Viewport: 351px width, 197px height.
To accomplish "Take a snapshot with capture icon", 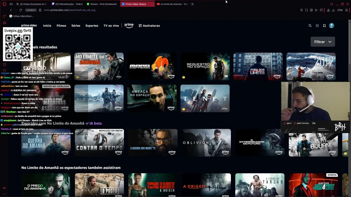I will point(306,10).
